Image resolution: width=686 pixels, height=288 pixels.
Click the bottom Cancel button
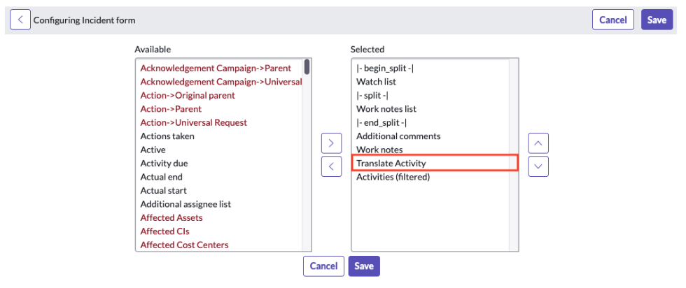pos(323,266)
